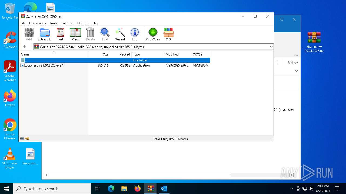
Task: Open Adobe Acrobat desktop shortcut
Action: click(x=10, y=71)
